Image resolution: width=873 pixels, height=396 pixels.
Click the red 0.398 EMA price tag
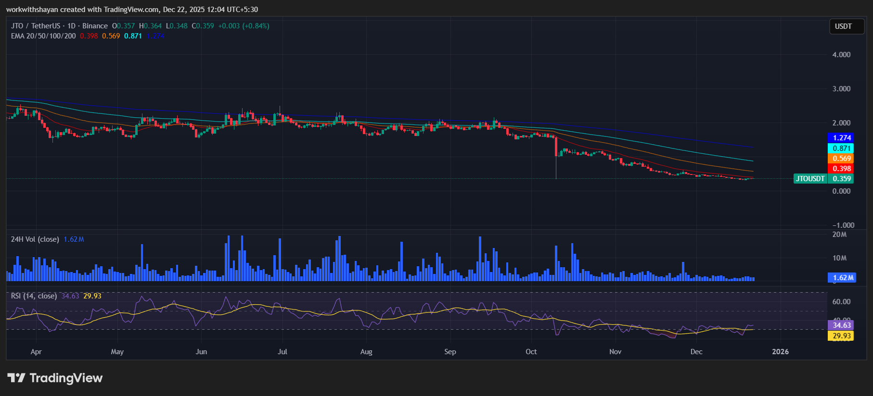click(x=841, y=169)
